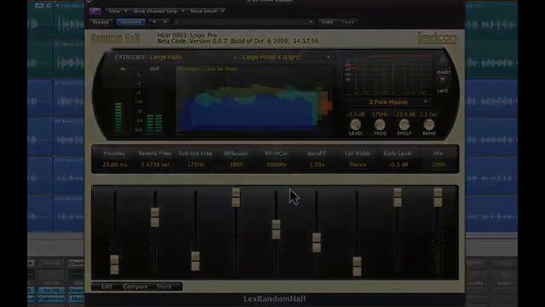This screenshot has width=545, height=307.
Task: Open the Show Insert dropdown
Action: click(206, 11)
